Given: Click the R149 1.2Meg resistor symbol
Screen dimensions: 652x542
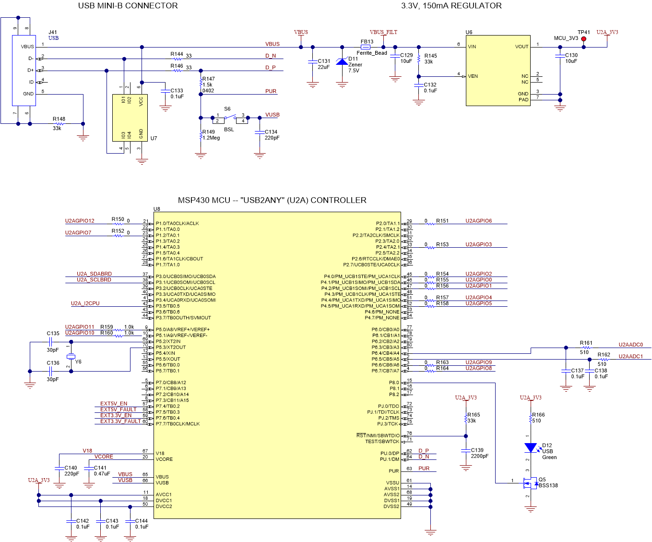Looking at the screenshot, I should 201,136.
